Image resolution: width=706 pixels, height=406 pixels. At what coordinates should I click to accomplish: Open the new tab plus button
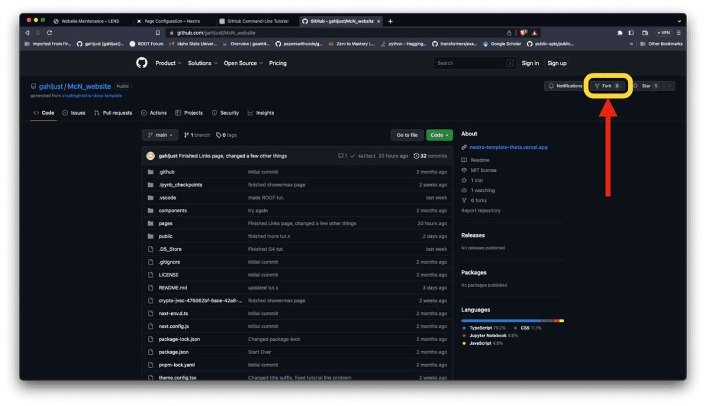[x=390, y=21]
